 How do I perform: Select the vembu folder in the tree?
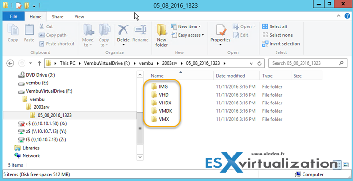[33, 99]
